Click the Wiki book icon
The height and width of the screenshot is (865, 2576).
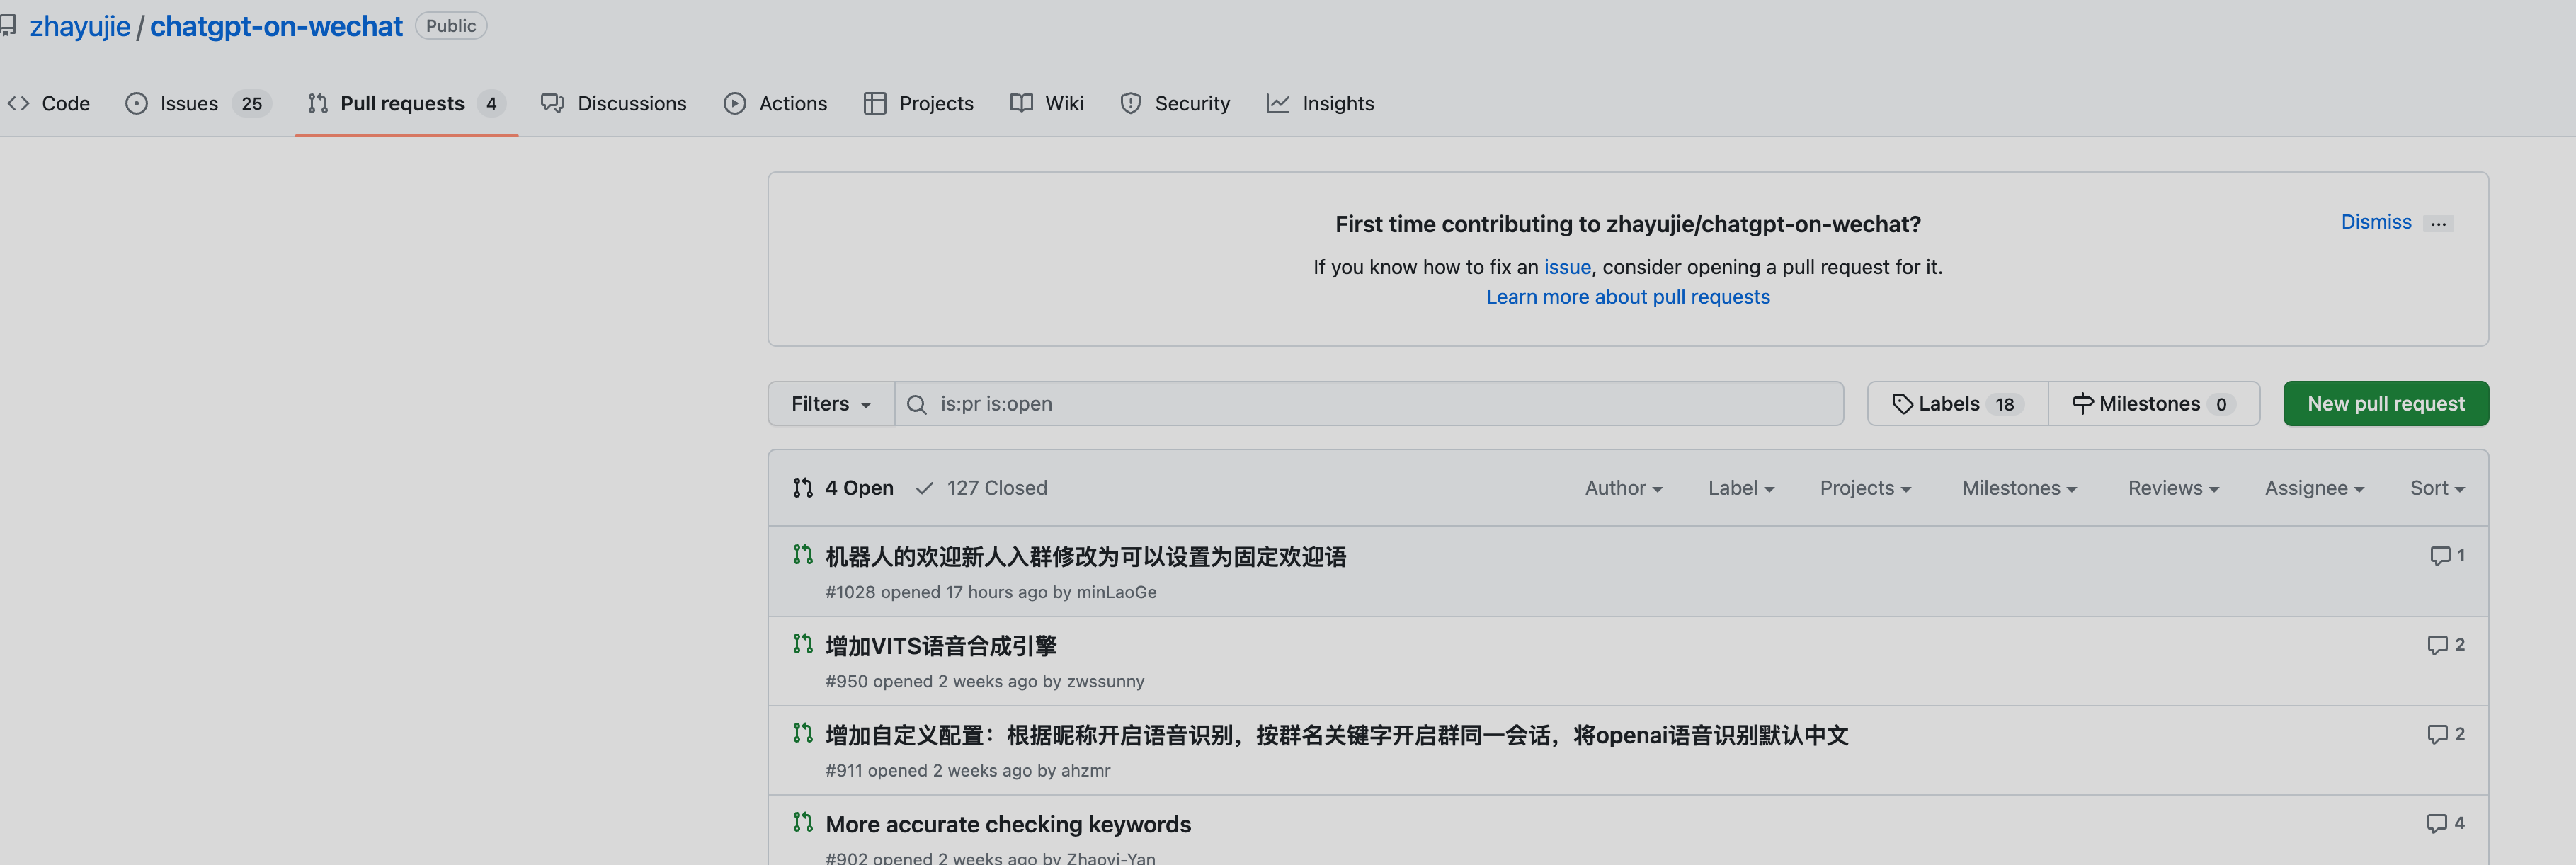click(1021, 103)
